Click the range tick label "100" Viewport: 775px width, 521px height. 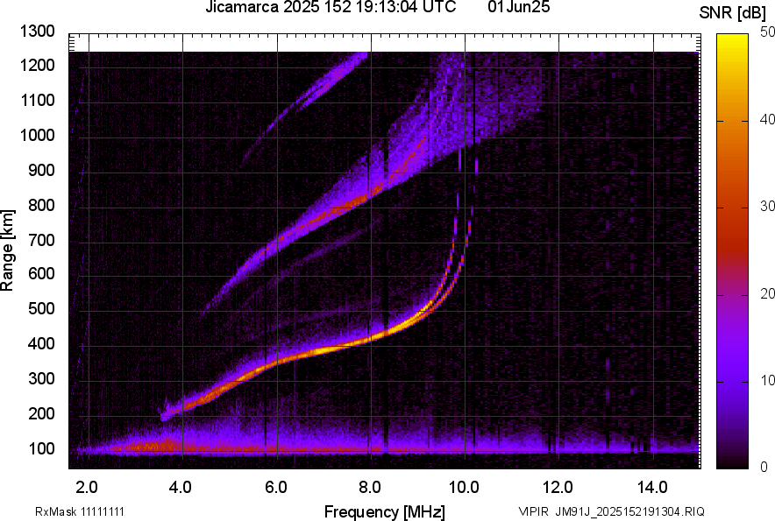click(42, 448)
